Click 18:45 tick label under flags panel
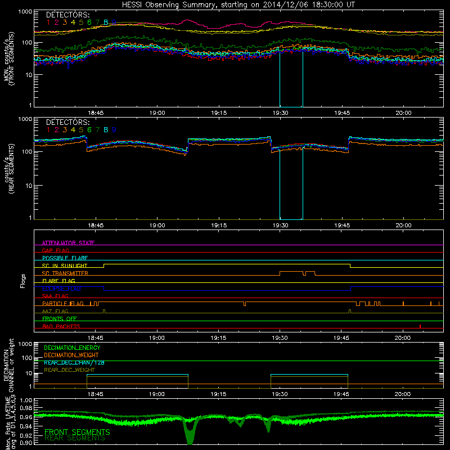This screenshot has width=450, height=450. coord(95,338)
